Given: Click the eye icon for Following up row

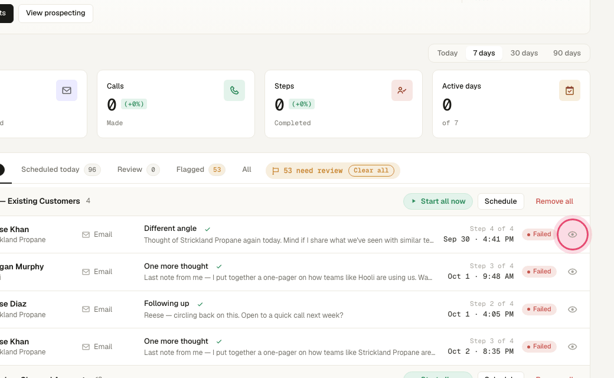Looking at the screenshot, I should tap(572, 309).
